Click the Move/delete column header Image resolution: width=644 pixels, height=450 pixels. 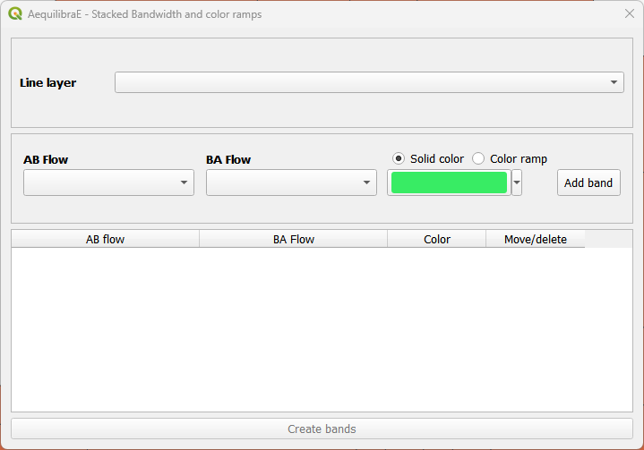535,239
